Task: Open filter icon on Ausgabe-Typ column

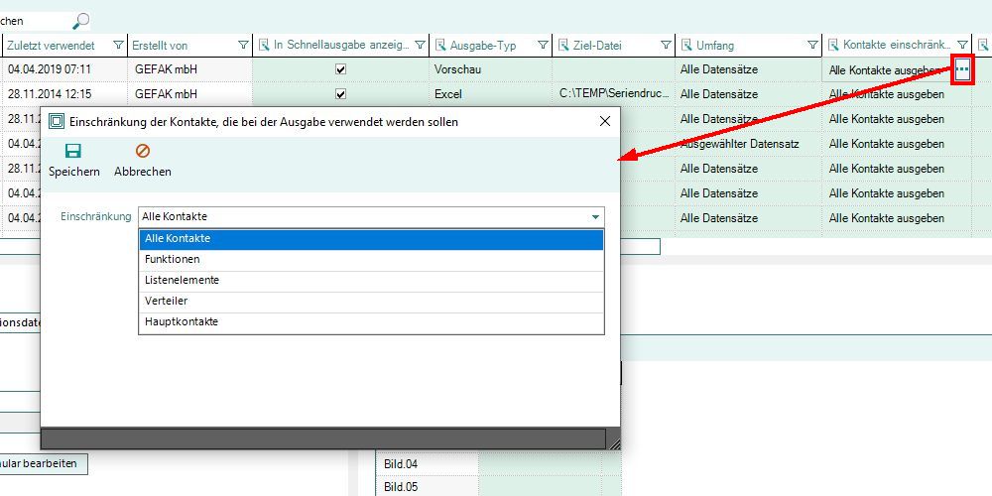Action: point(543,46)
